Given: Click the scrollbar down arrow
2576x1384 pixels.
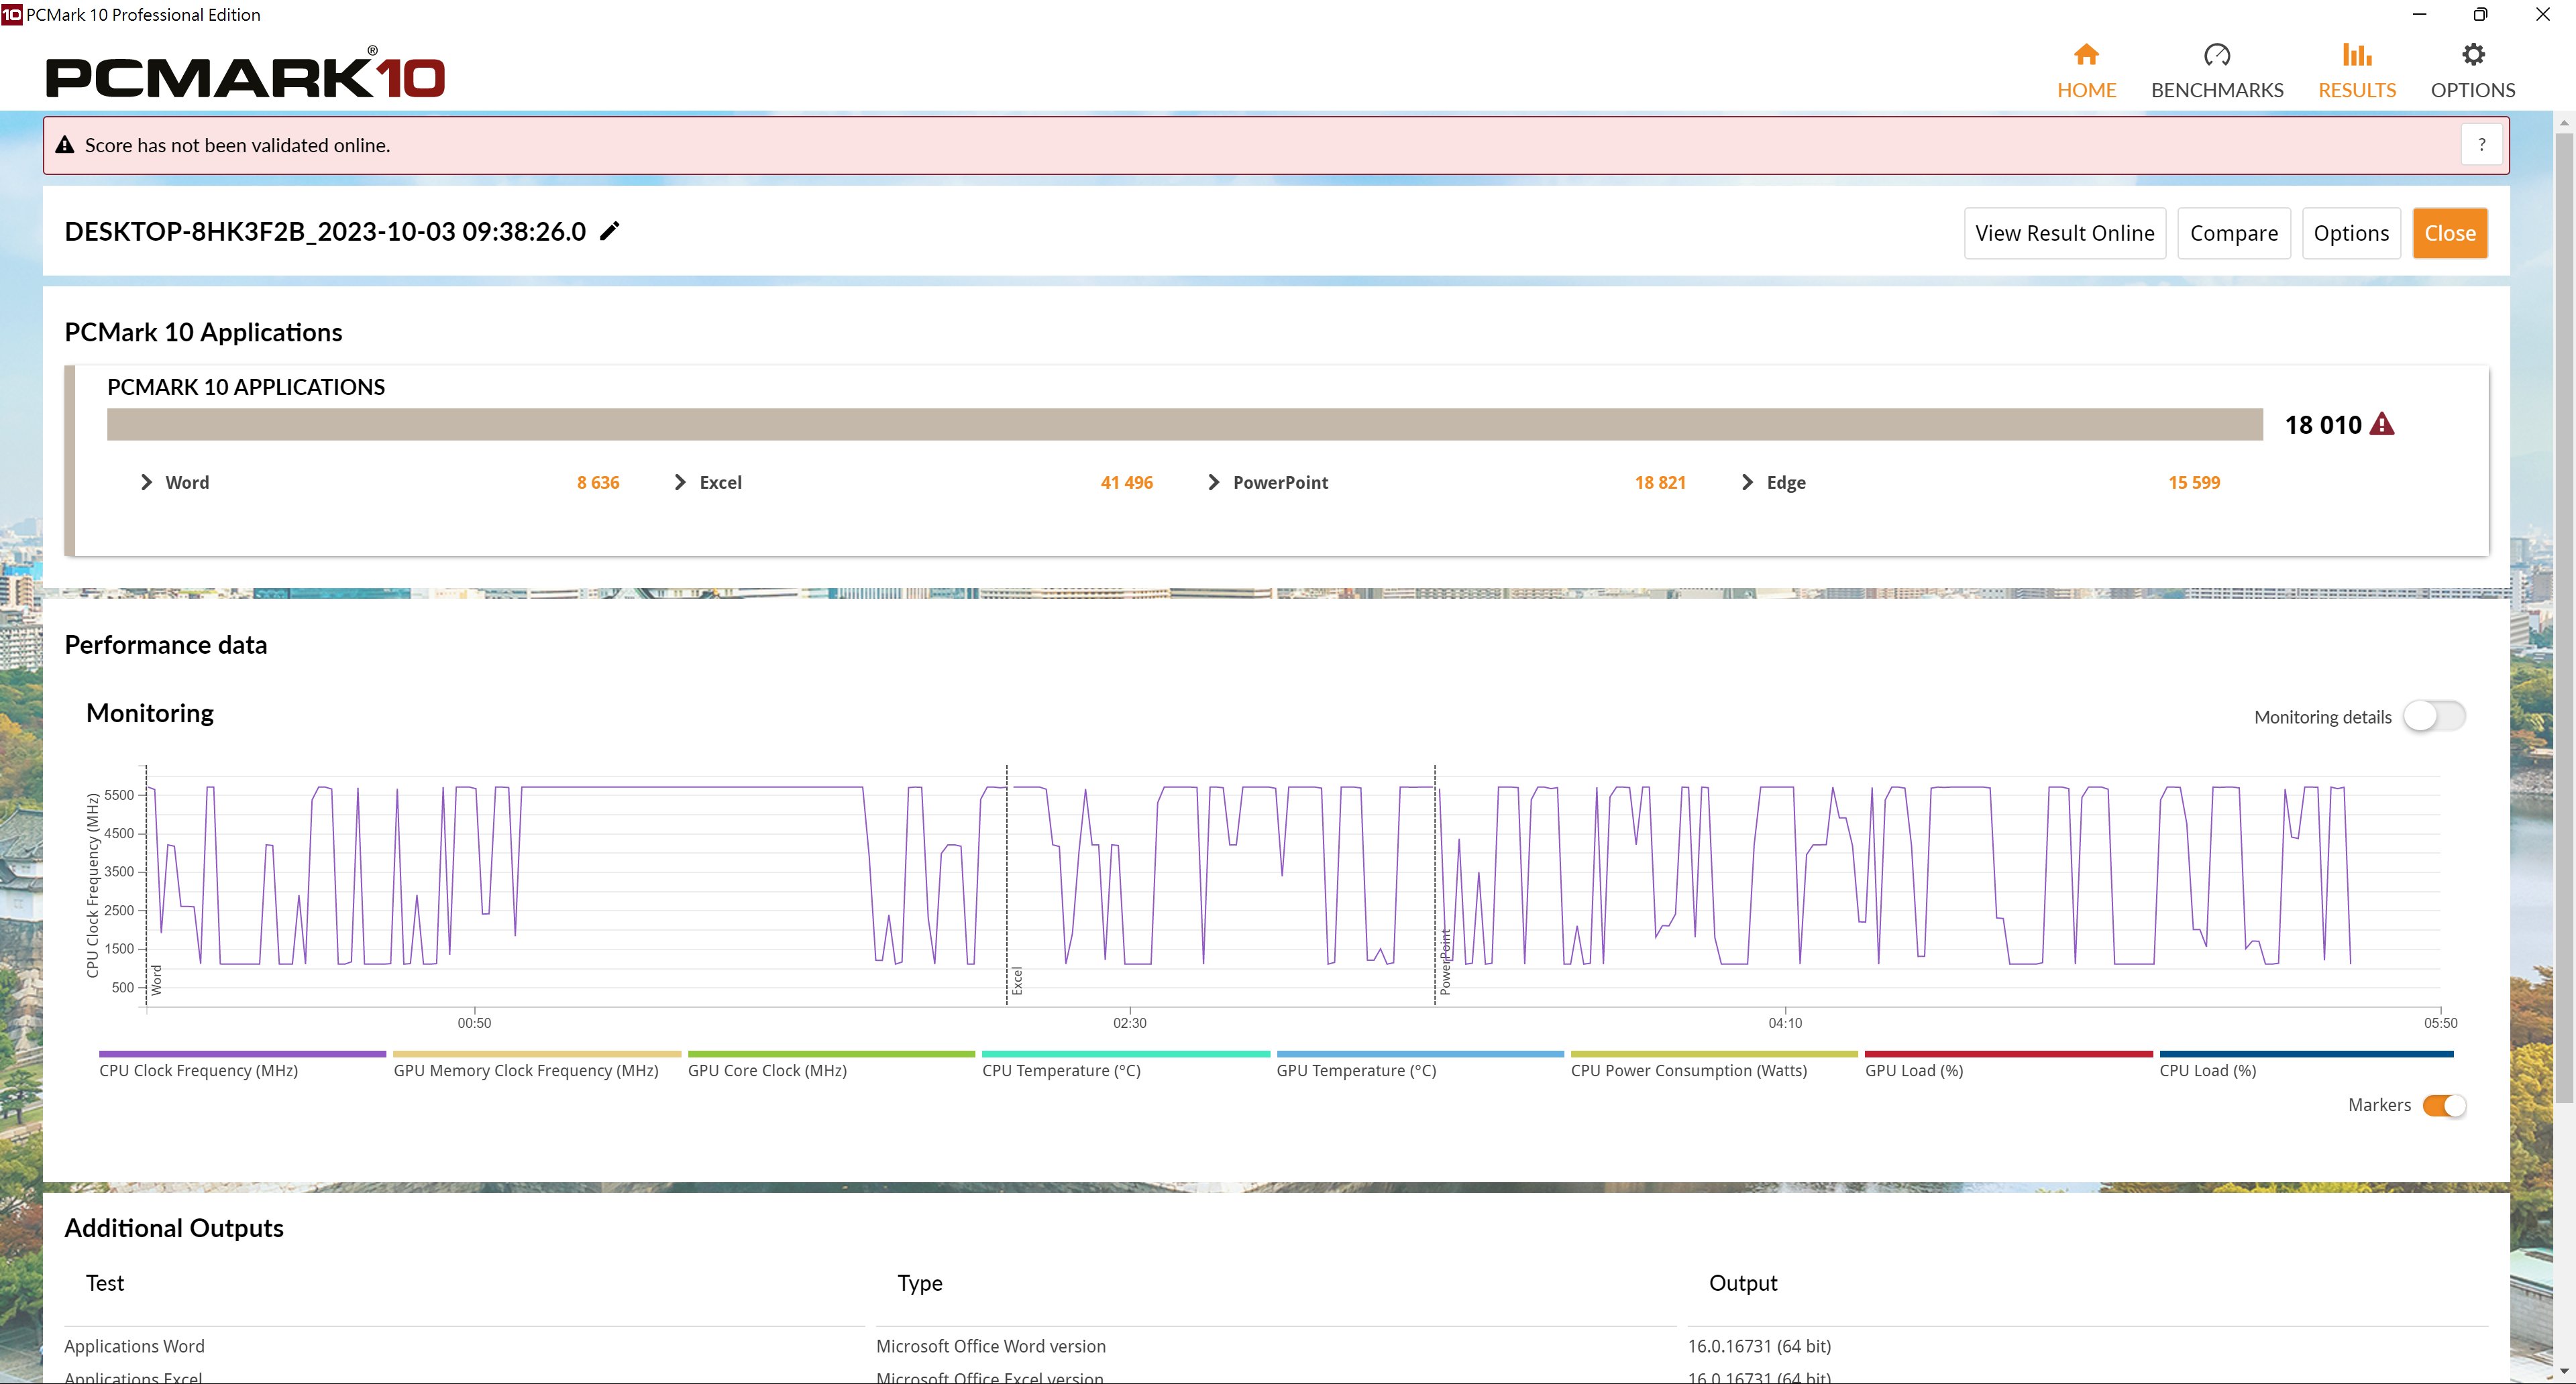Looking at the screenshot, I should click(x=2564, y=1371).
